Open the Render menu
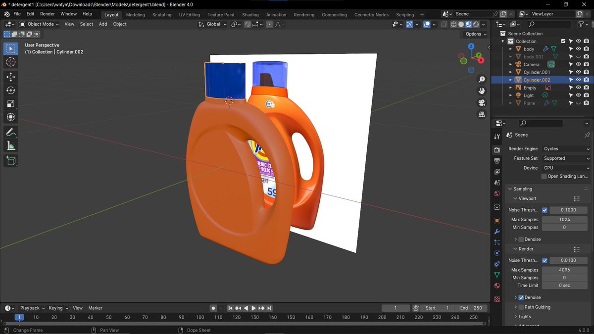 48,14
